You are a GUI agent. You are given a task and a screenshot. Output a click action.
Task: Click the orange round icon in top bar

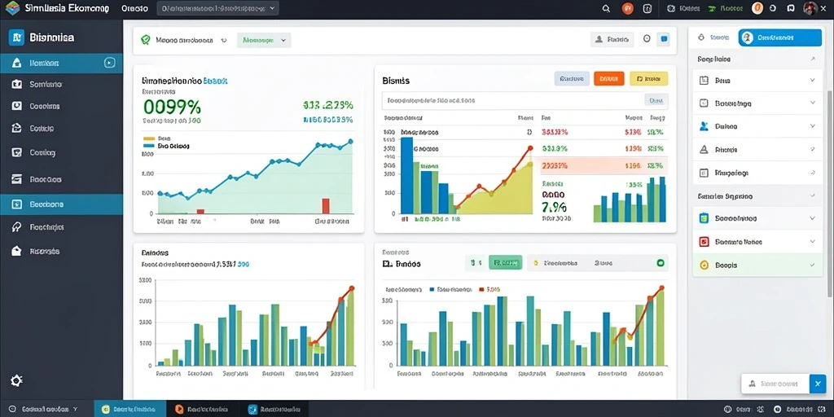628,8
